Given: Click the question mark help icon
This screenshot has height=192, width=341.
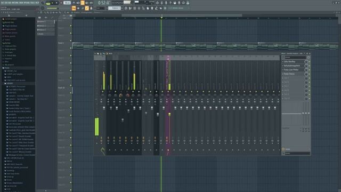Looking at the screenshot, I should (170, 3).
